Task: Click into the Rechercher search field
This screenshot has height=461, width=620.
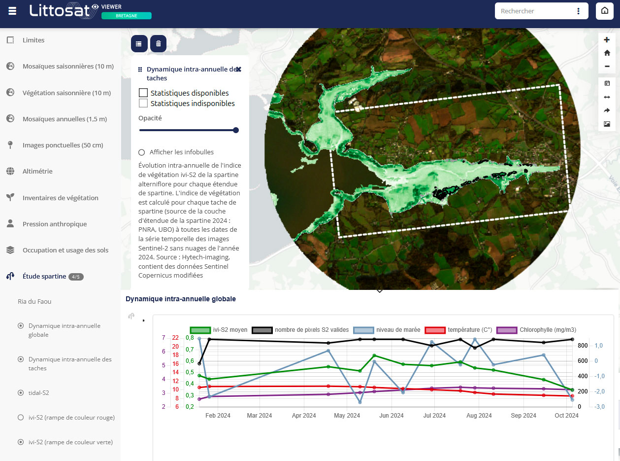Action: tap(533, 11)
